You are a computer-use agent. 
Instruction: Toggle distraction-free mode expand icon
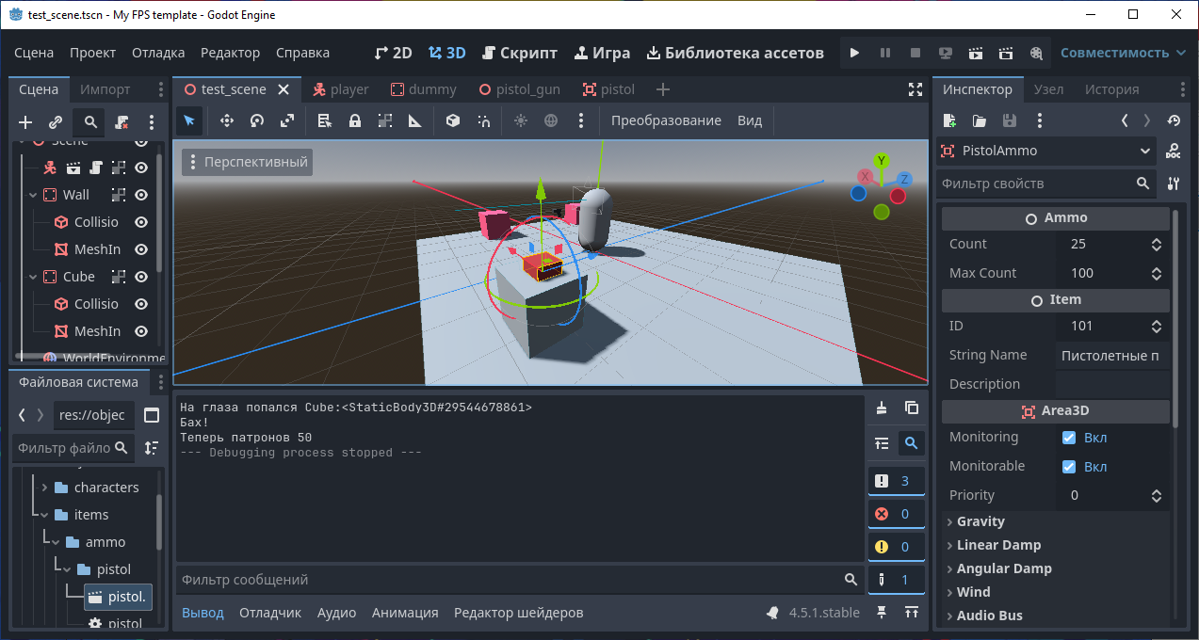(915, 89)
